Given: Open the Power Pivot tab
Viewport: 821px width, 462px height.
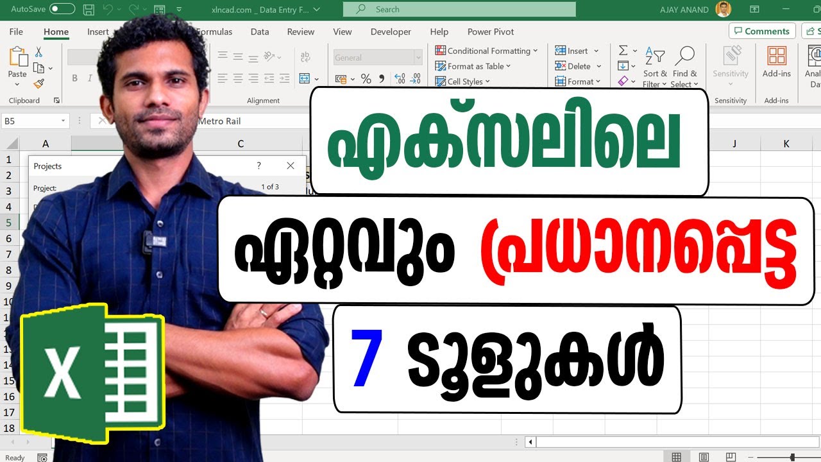Looking at the screenshot, I should [491, 31].
